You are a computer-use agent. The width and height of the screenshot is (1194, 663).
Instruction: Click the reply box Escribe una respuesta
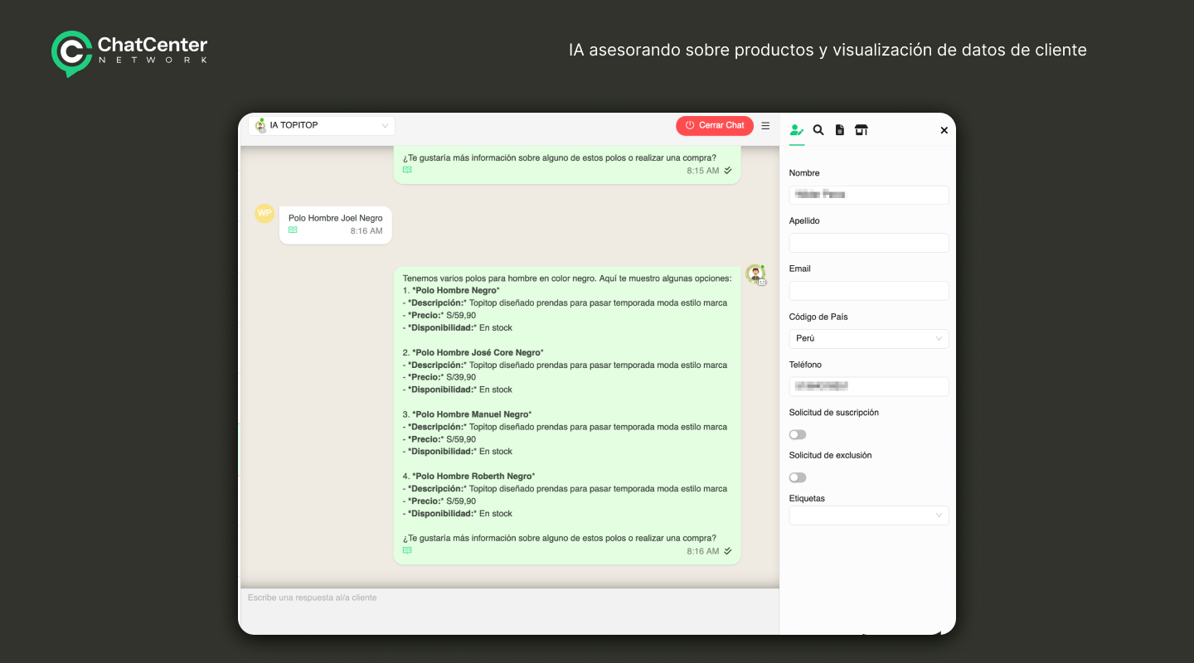pyautogui.click(x=509, y=611)
